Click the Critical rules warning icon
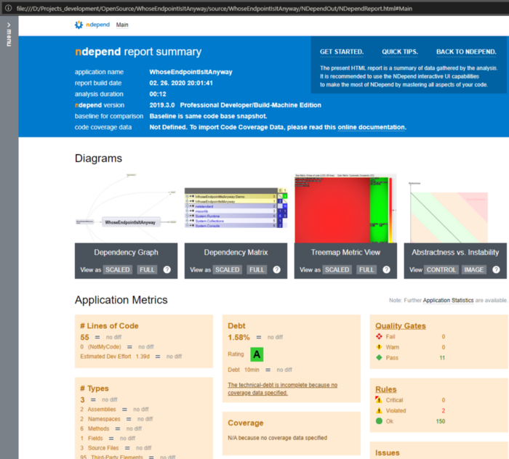 coord(379,399)
